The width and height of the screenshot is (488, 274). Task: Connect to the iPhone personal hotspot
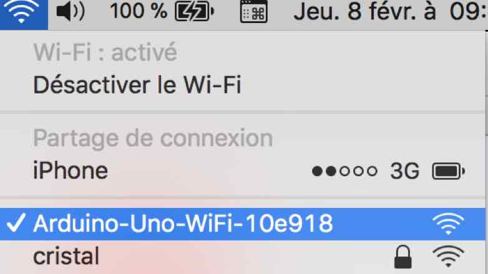tap(243, 171)
